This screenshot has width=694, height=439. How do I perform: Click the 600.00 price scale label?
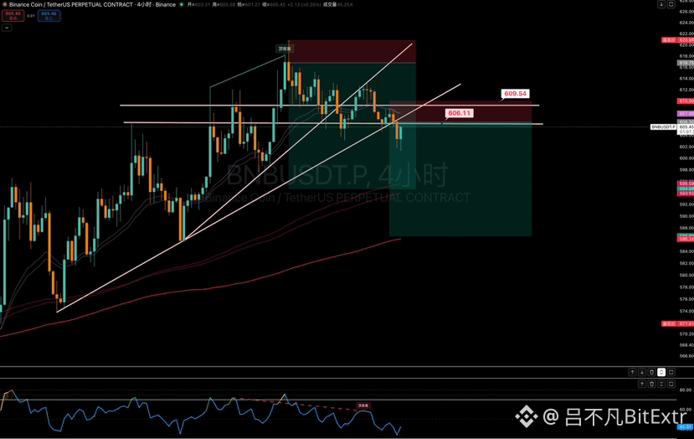click(686, 158)
